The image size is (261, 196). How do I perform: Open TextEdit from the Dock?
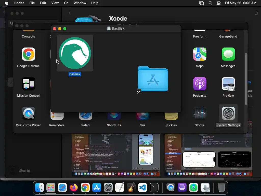click(120, 187)
